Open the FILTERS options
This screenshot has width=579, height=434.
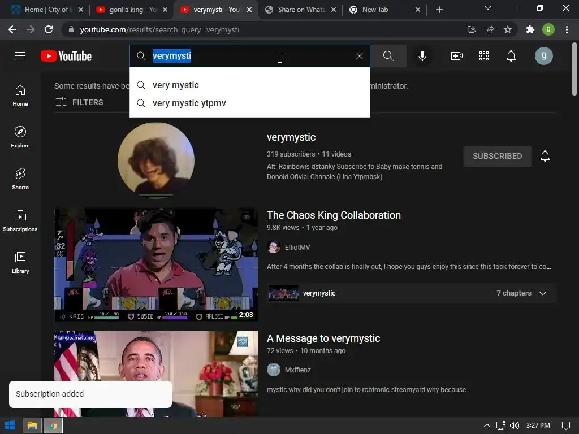tap(79, 102)
